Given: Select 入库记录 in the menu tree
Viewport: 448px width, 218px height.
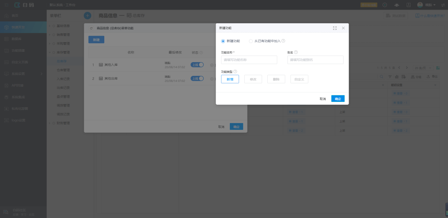Looking at the screenshot, I should click(63, 79).
